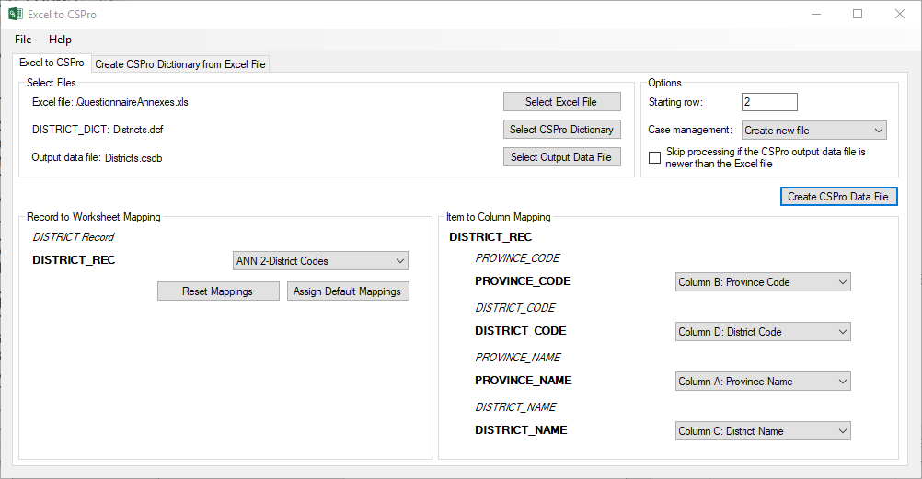
Task: Click Select CSPro Dictionary button
Action: coord(561,130)
